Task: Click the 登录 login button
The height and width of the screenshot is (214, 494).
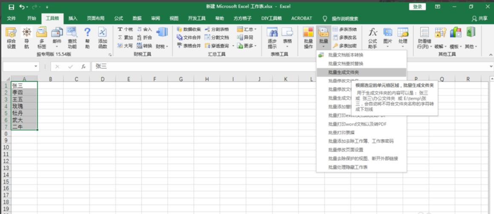Action: click(417, 7)
